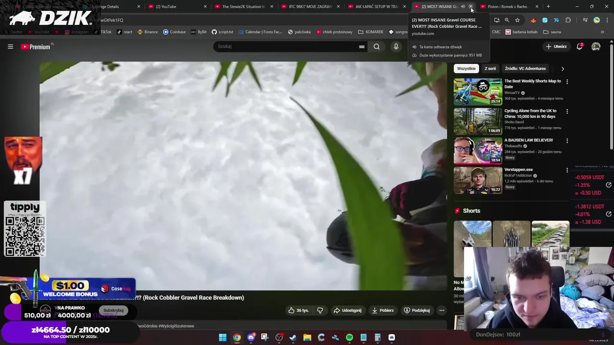Open the Coinbase bookmark
This screenshot has height=345, width=614.
pos(174,32)
